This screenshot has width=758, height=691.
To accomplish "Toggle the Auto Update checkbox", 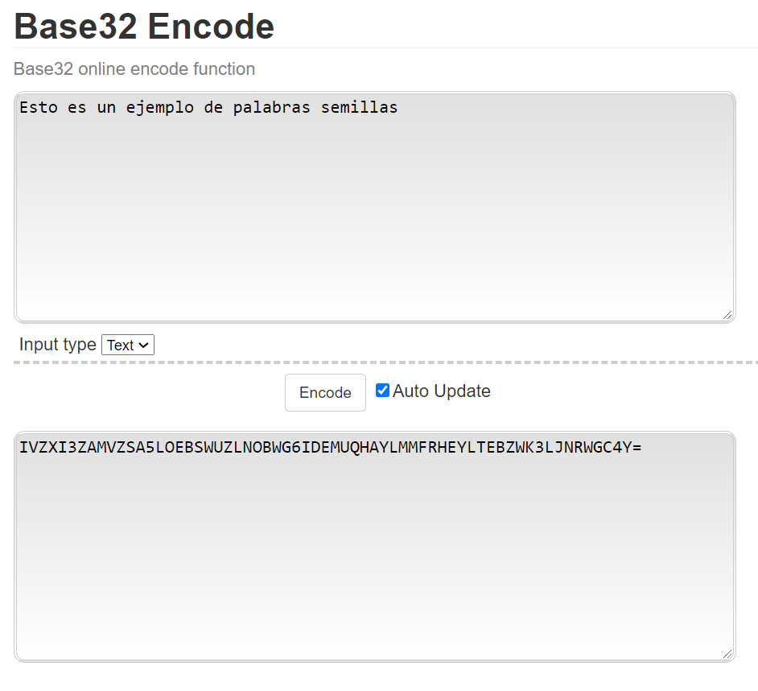I will [x=383, y=391].
